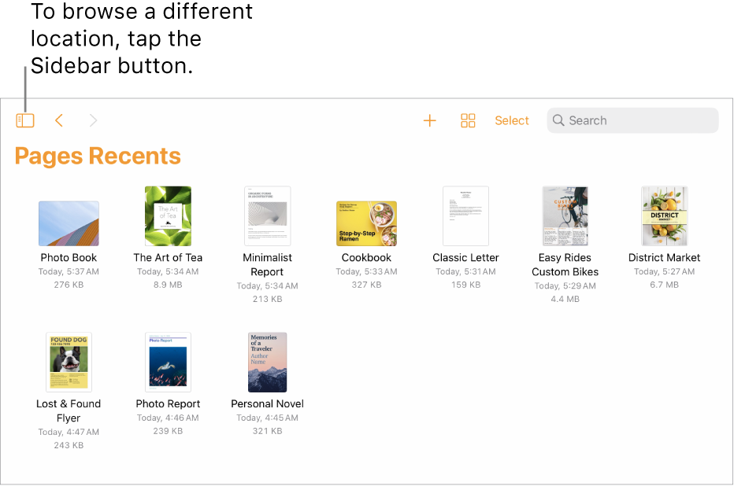
Task: Open Easy Rides Custom Bikes document
Action: click(565, 216)
